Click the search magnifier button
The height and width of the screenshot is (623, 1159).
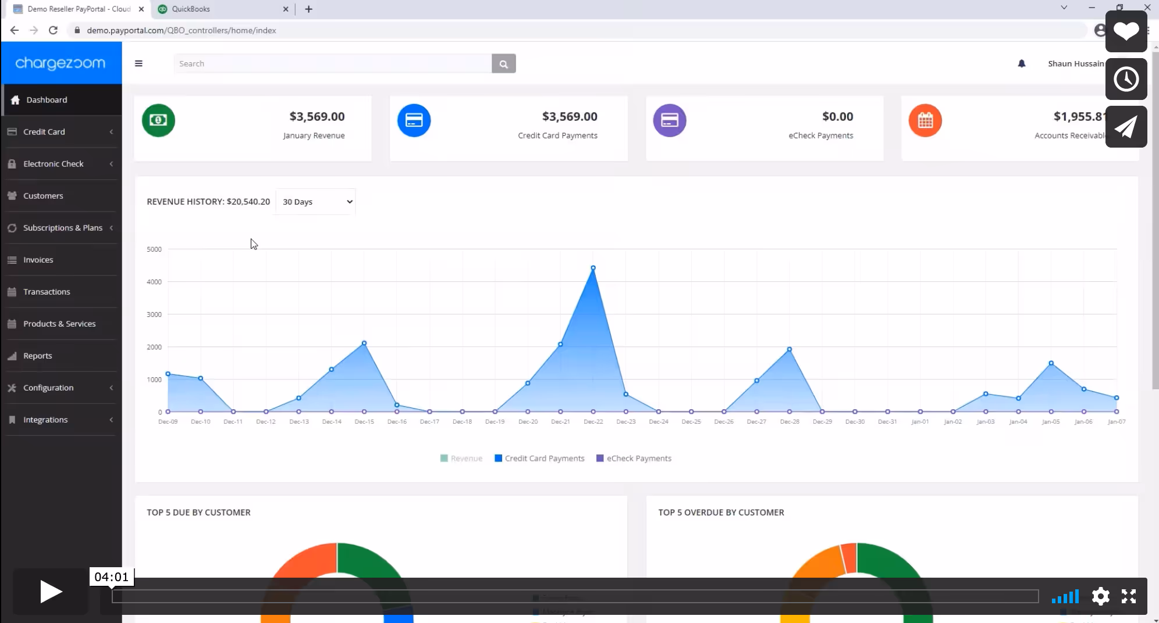pos(504,63)
